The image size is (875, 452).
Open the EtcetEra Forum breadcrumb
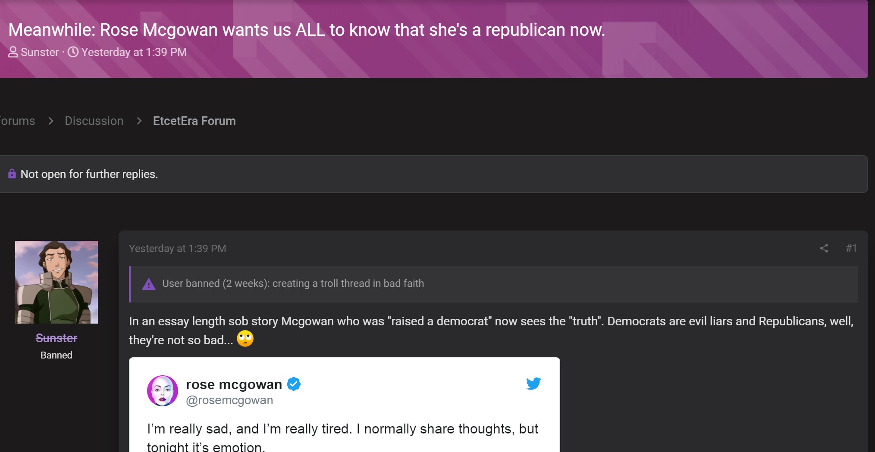click(194, 121)
